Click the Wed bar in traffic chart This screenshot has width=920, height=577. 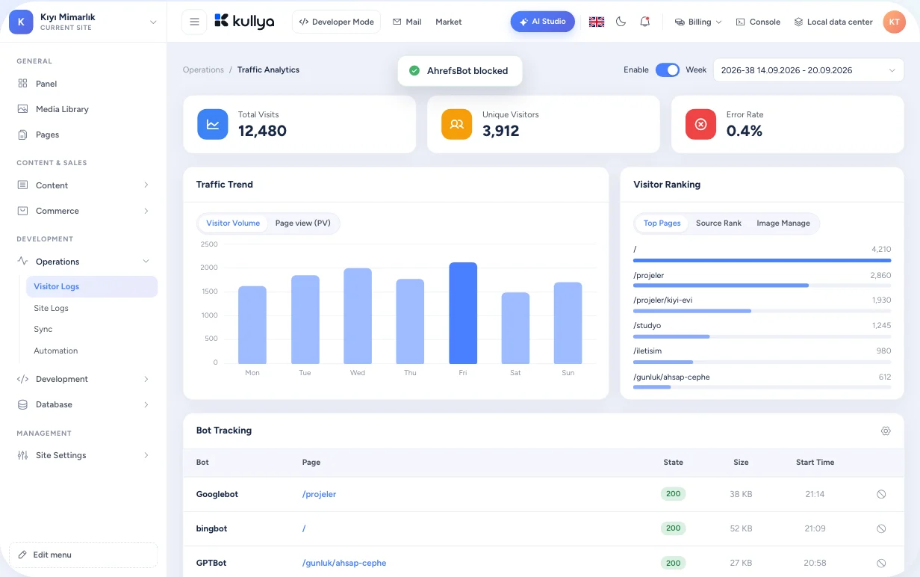[x=358, y=316]
